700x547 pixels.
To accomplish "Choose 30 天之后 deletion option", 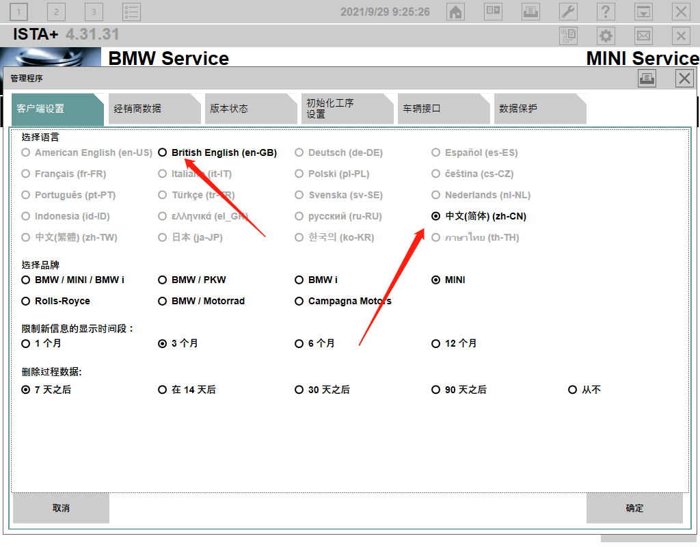I will click(x=322, y=390).
